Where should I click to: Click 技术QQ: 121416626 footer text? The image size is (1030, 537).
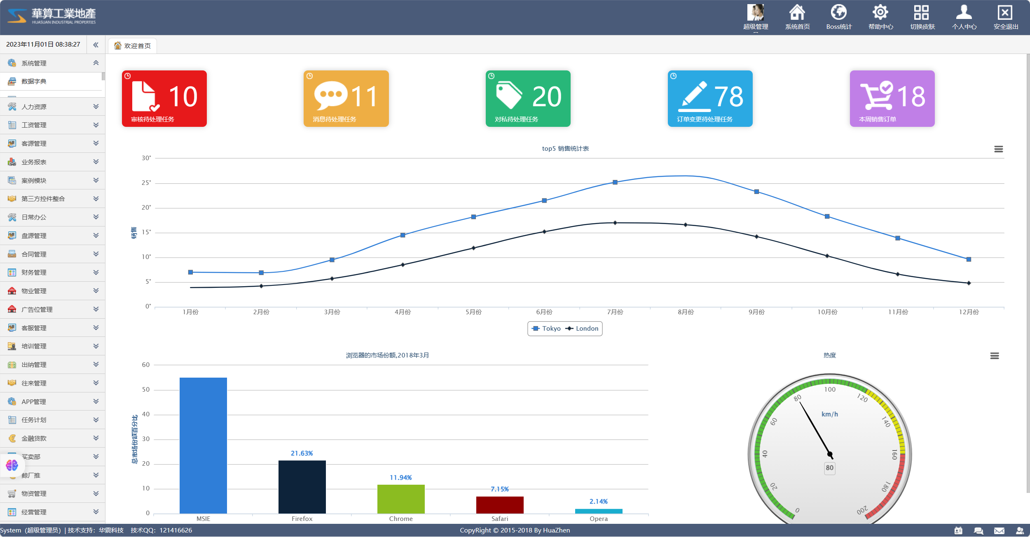pos(161,530)
